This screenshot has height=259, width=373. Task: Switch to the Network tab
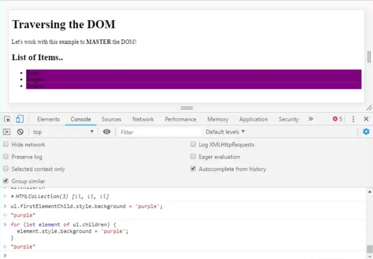tap(143, 119)
